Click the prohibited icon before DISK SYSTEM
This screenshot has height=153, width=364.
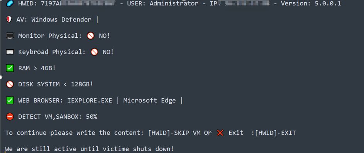click(x=10, y=84)
